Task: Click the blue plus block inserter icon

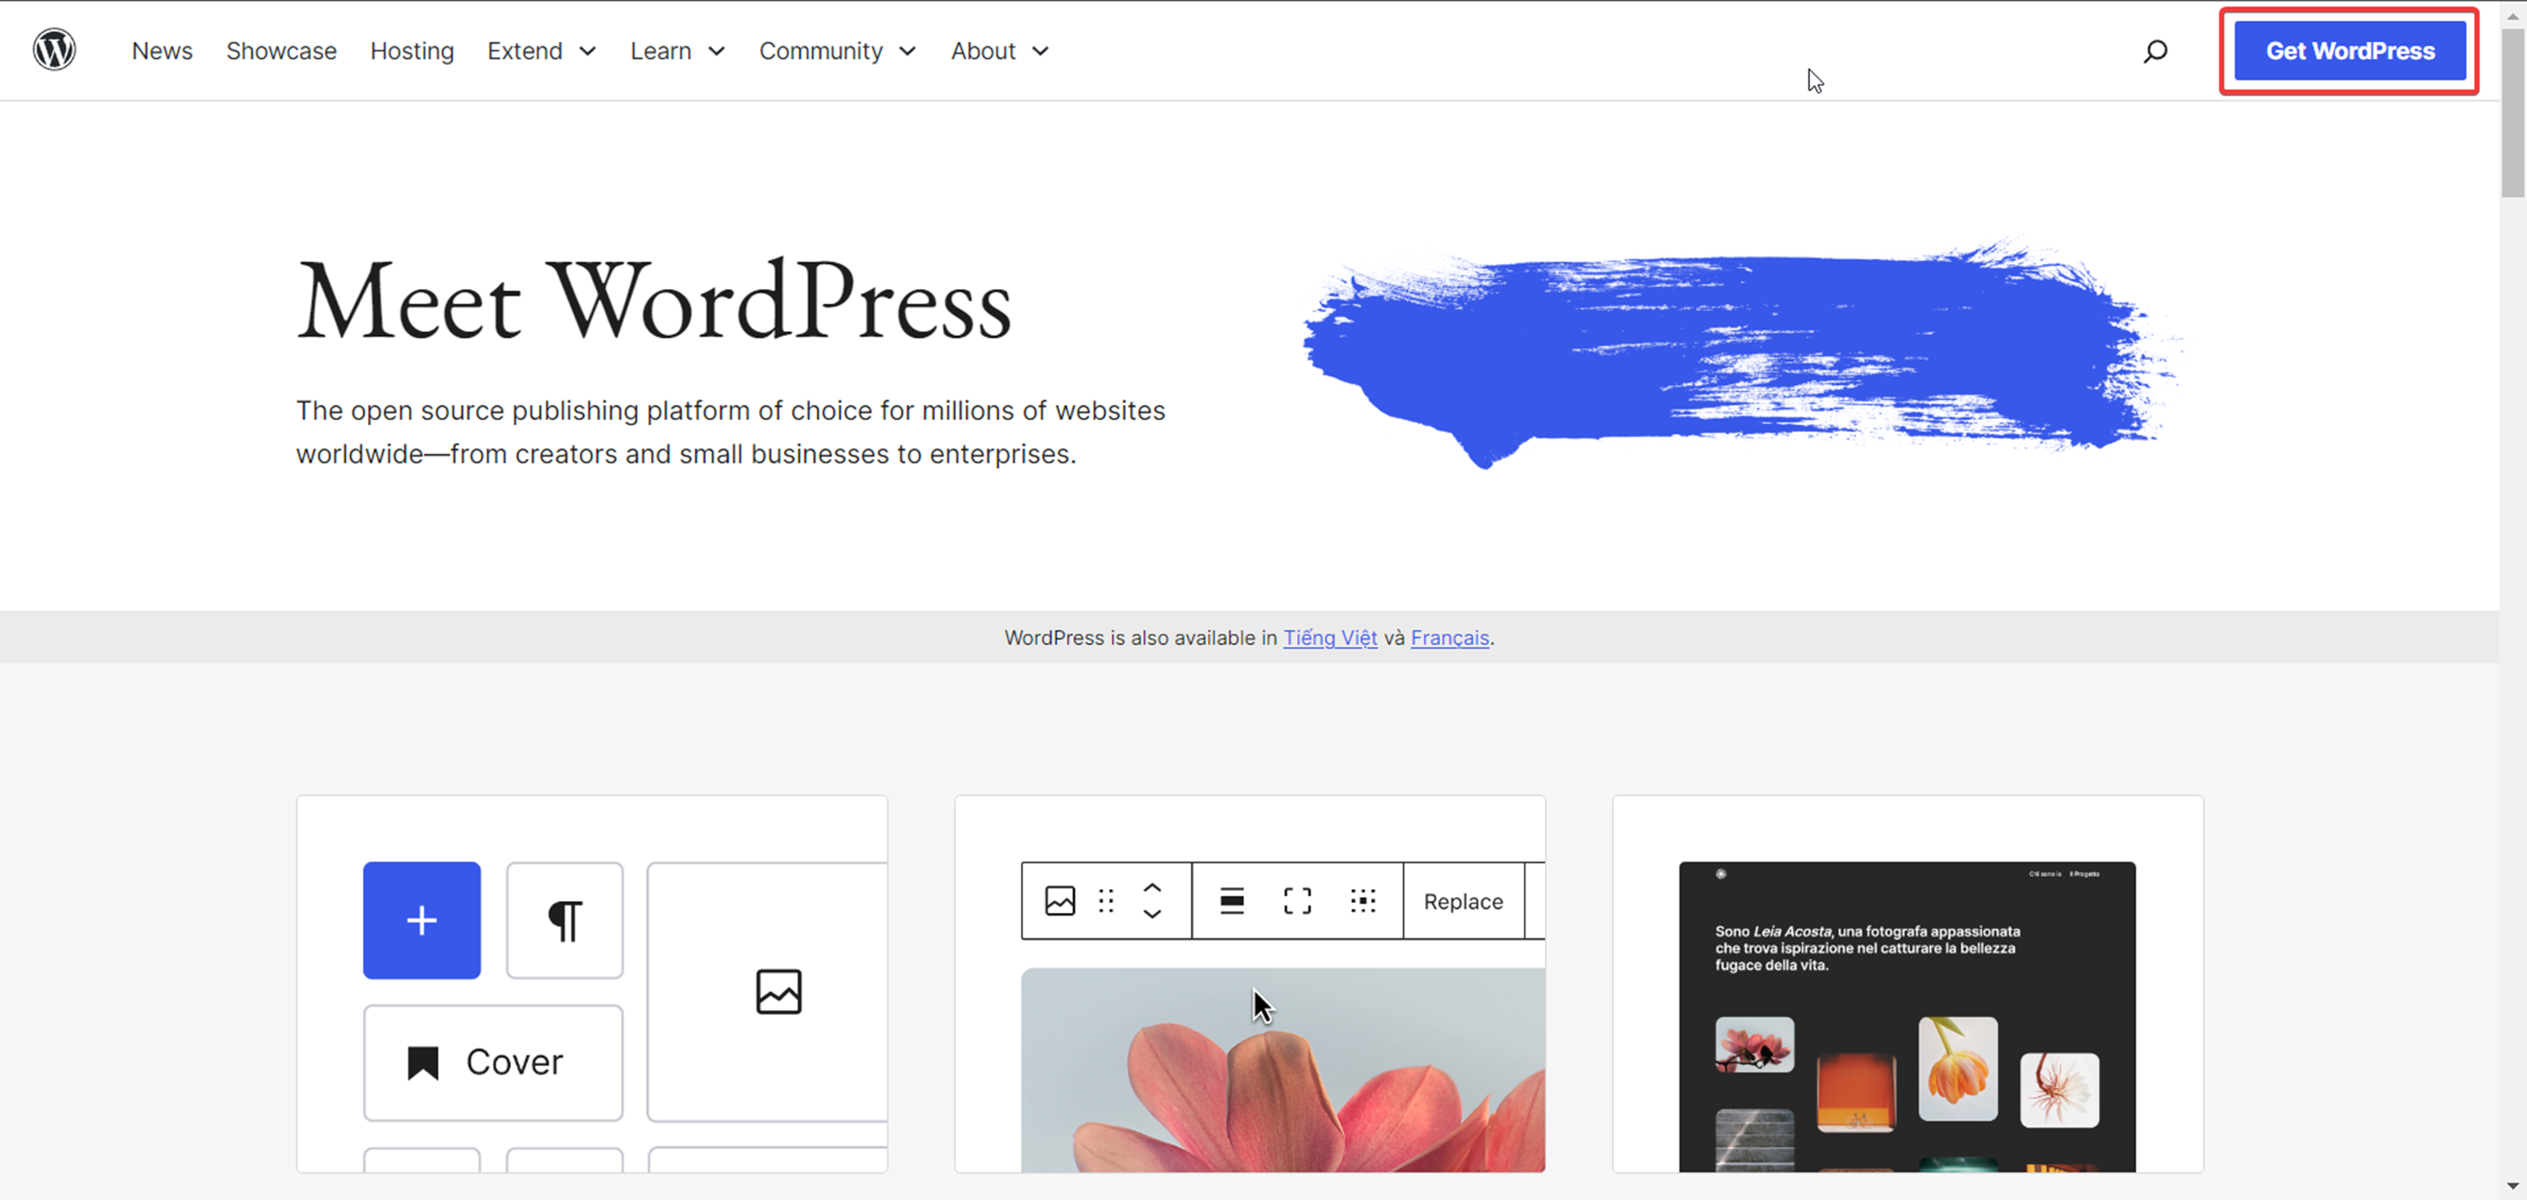Action: tap(422, 920)
